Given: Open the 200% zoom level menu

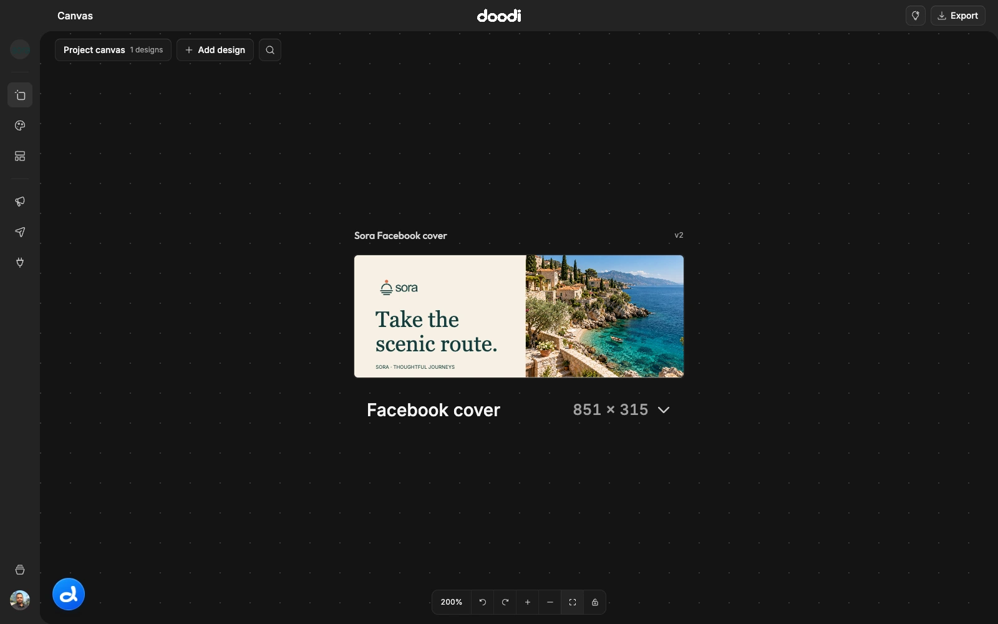Looking at the screenshot, I should click(452, 602).
